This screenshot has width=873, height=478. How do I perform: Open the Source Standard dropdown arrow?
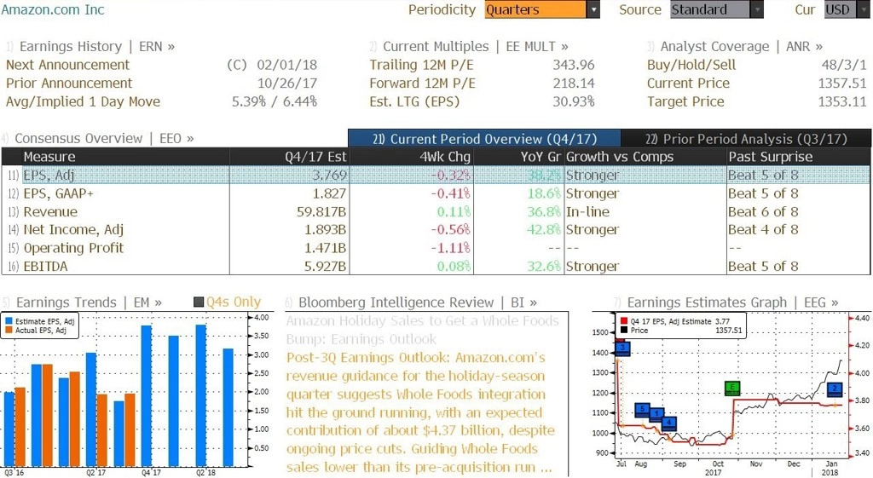click(x=757, y=9)
